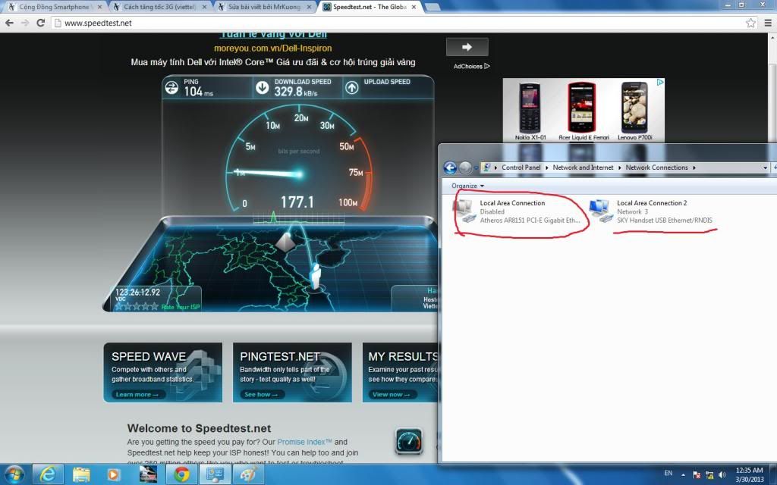Click See how under Pingtest.net
This screenshot has height=485, width=777.
click(261, 394)
